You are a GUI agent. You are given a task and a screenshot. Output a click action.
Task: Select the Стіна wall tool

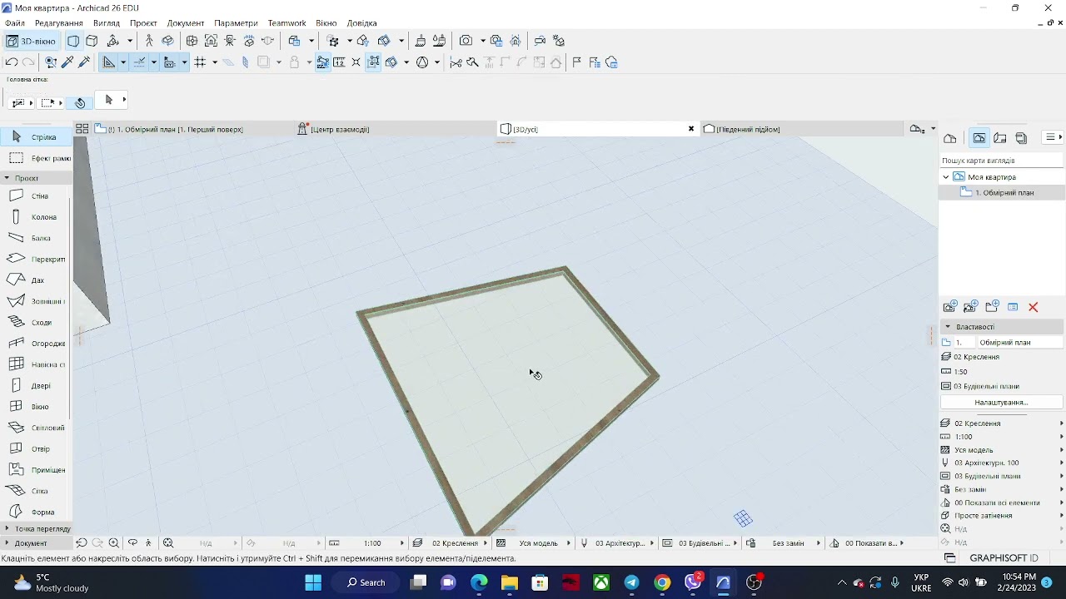(37, 196)
